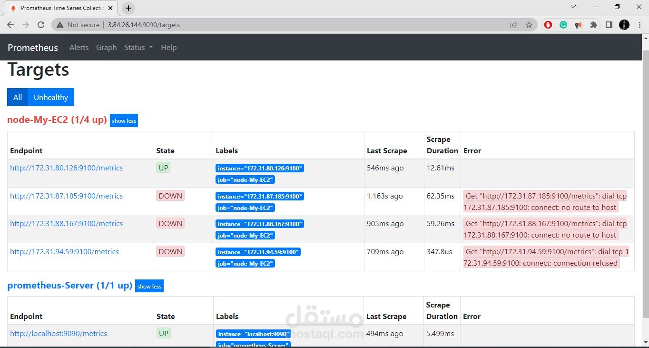Open the profile avatar menu
This screenshot has height=348, width=649.
click(624, 25)
